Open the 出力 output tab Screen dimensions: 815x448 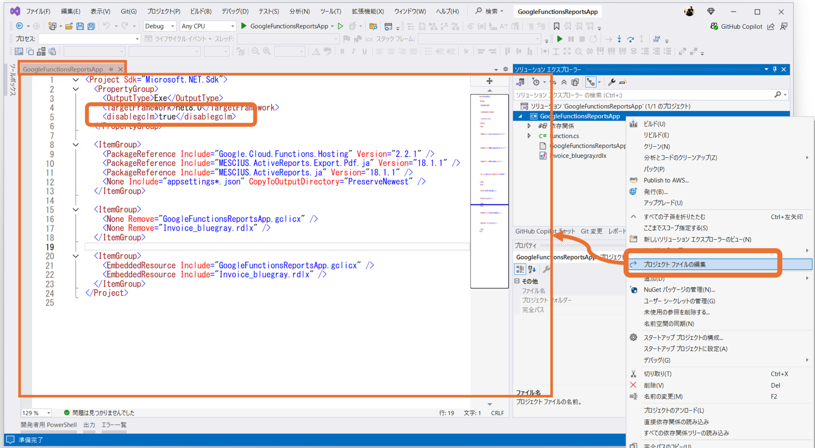[89, 425]
